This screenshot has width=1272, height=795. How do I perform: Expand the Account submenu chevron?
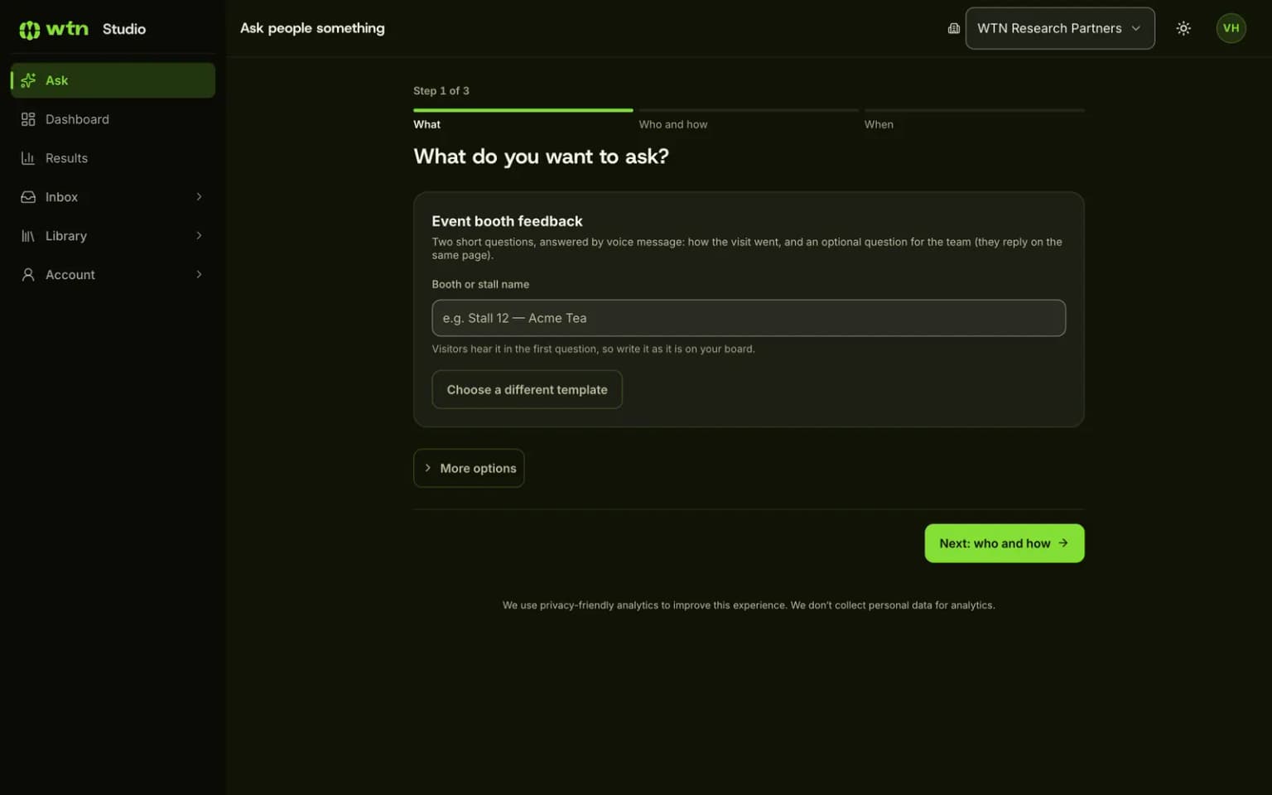coord(199,275)
